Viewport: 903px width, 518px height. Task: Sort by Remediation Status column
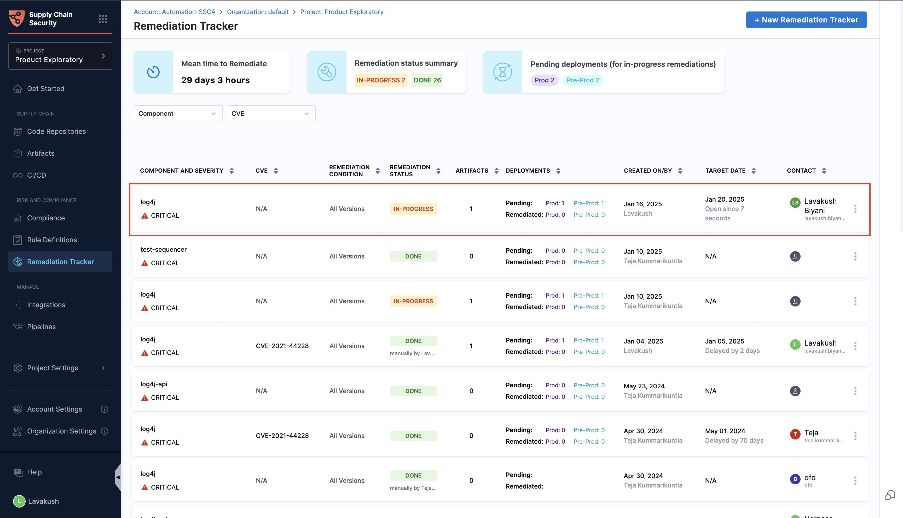(438, 171)
